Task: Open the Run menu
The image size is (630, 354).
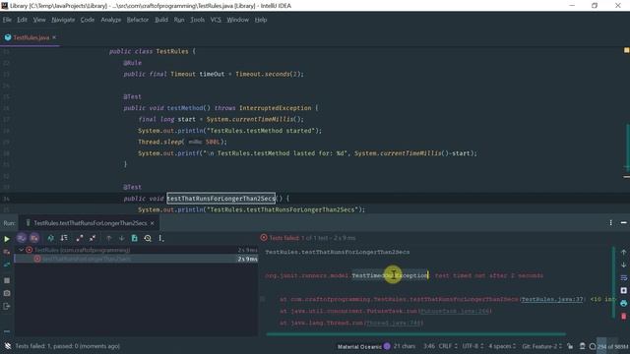Action: [x=179, y=20]
